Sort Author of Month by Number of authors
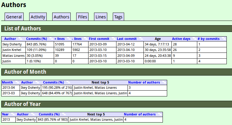The height and width of the screenshot is (125, 232). click(144, 82)
